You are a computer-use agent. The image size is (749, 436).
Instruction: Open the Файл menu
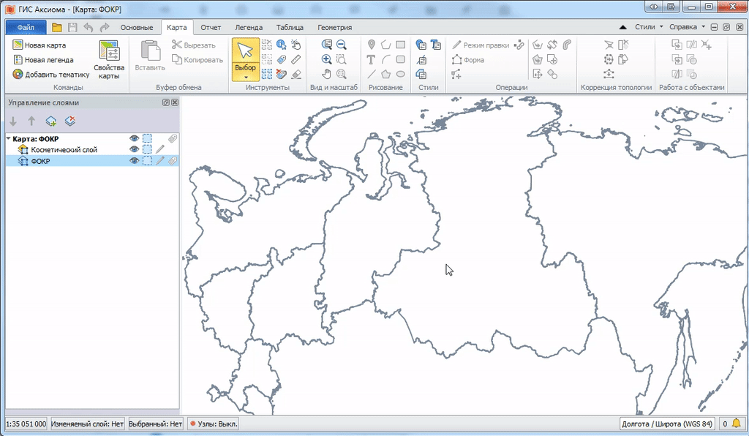tap(26, 27)
